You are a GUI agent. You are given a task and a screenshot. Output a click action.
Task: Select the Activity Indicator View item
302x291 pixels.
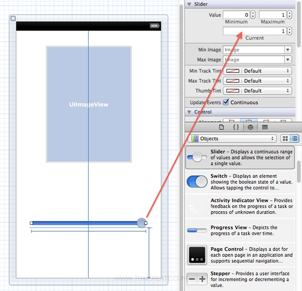click(x=240, y=206)
